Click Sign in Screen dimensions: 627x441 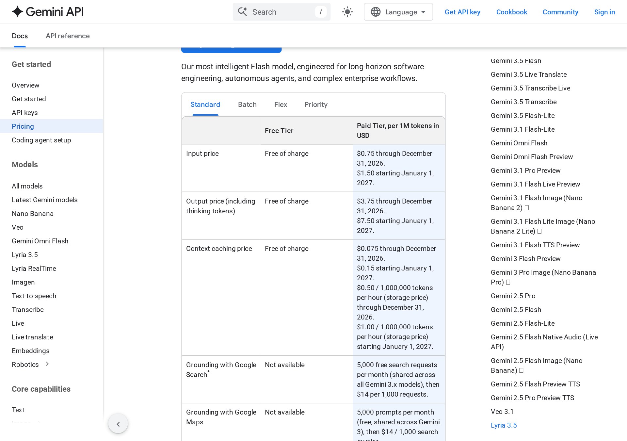pos(604,12)
